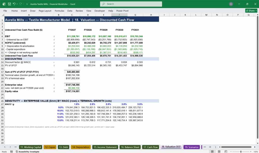Click the 100% zoom level

256,151
